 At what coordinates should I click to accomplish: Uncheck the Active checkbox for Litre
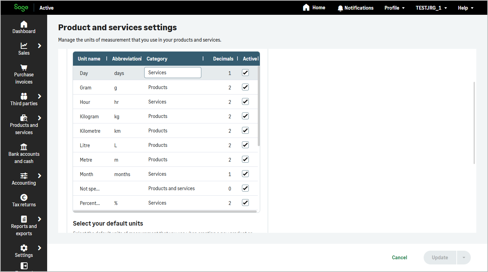point(245,145)
